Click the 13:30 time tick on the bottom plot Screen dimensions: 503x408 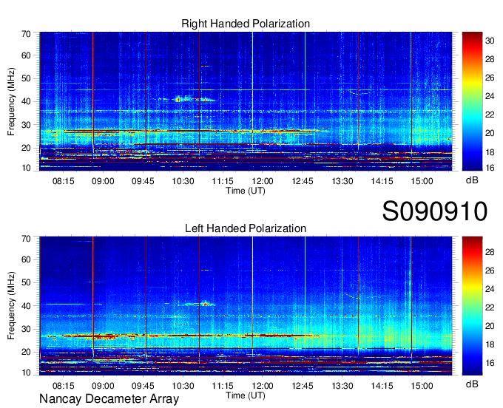point(342,386)
